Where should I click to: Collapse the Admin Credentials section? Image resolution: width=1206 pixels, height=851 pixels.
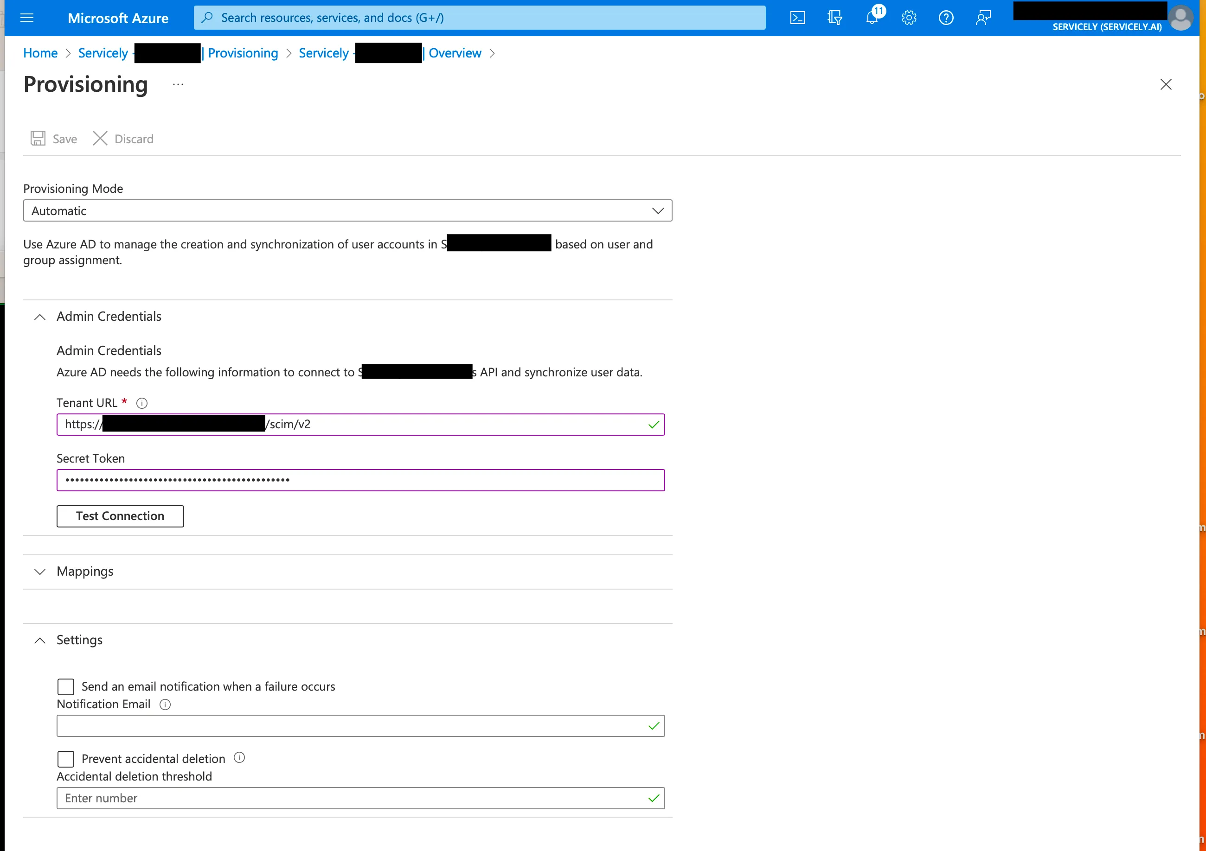(x=40, y=317)
